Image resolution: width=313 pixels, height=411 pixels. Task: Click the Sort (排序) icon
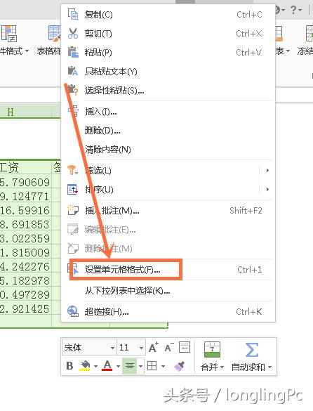pyautogui.click(x=72, y=189)
